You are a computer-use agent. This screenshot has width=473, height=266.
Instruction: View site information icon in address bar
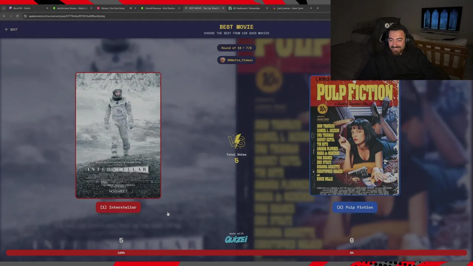pyautogui.click(x=25, y=16)
